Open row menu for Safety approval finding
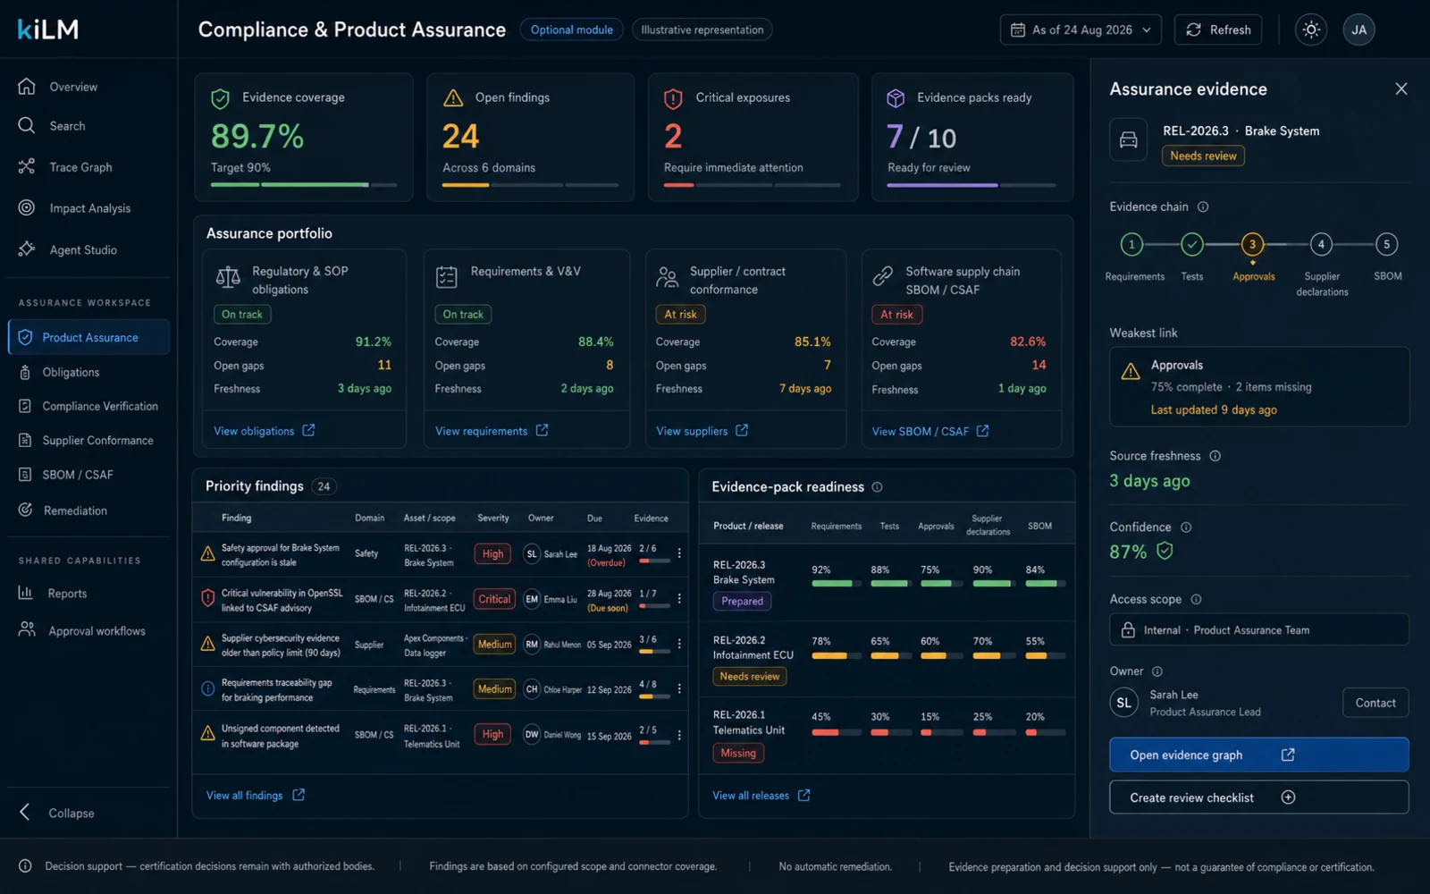 (679, 554)
